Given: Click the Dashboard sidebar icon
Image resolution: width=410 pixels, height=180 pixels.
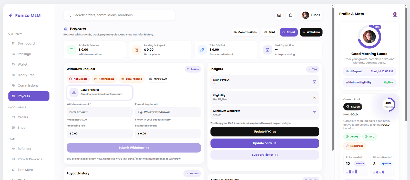Looking at the screenshot, I should point(13,44).
